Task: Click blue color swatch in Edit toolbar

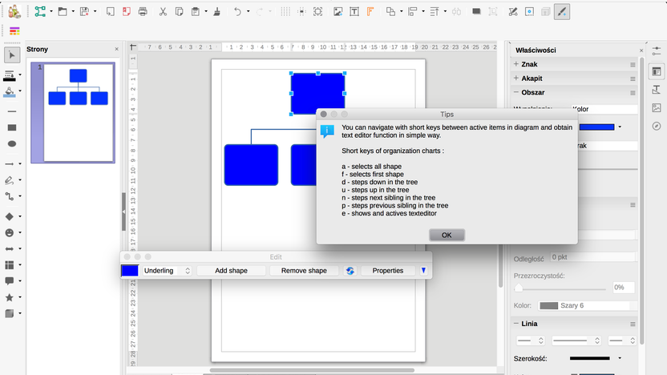Action: click(x=130, y=270)
